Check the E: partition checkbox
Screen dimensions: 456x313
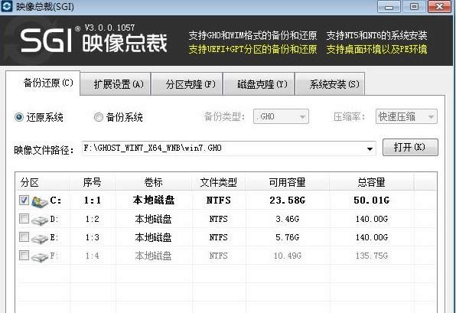(24, 236)
